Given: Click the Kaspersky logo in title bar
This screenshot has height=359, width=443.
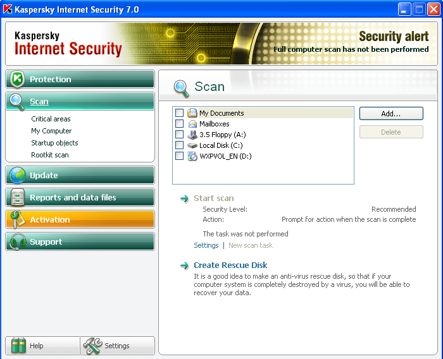Looking at the screenshot, I should 8,9.
